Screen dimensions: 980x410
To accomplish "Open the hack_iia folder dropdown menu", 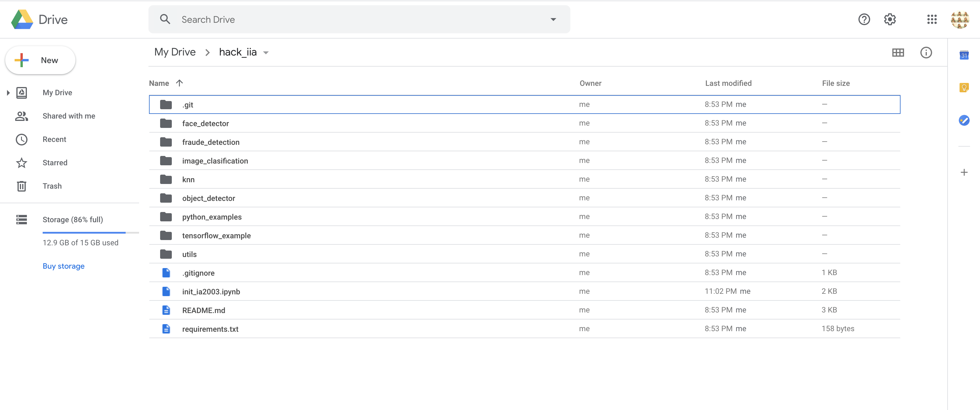I will (x=266, y=53).
